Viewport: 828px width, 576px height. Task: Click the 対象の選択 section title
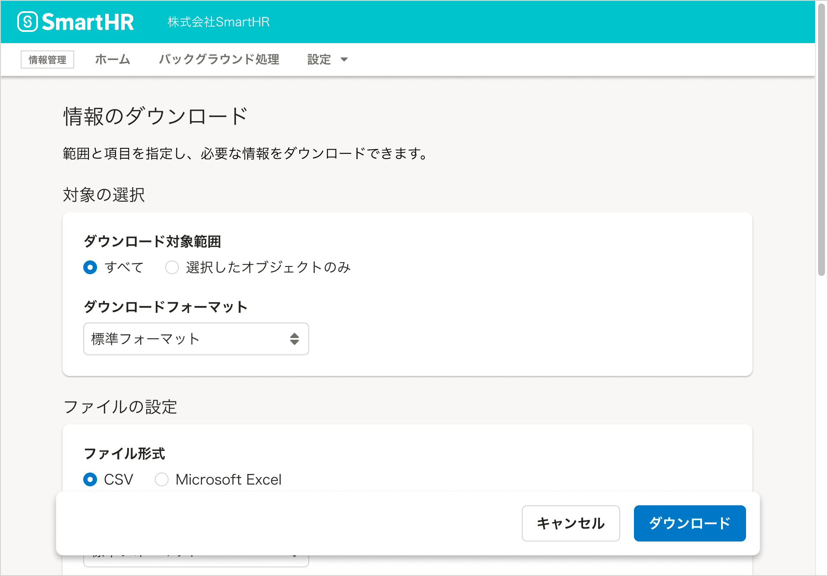[104, 195]
